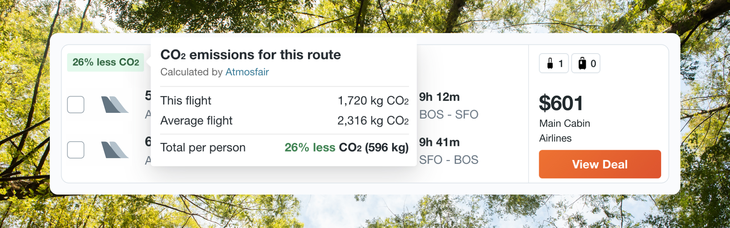Click the carry-on bag icon
This screenshot has width=730, height=228.
[550, 63]
